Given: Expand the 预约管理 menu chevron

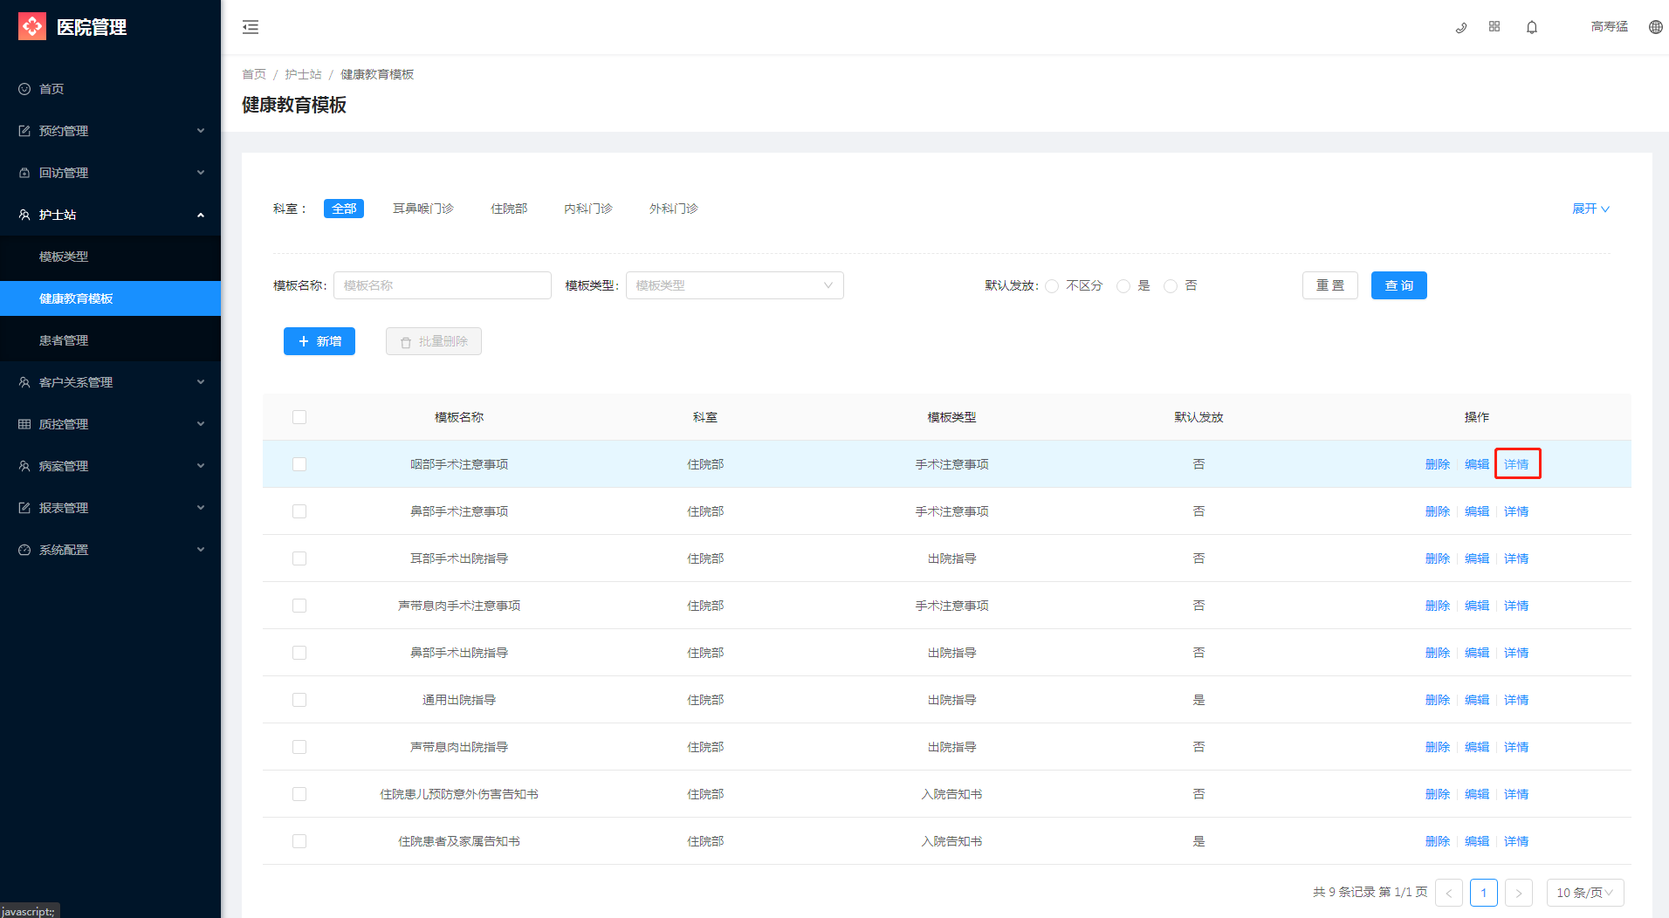Looking at the screenshot, I should pos(201,131).
